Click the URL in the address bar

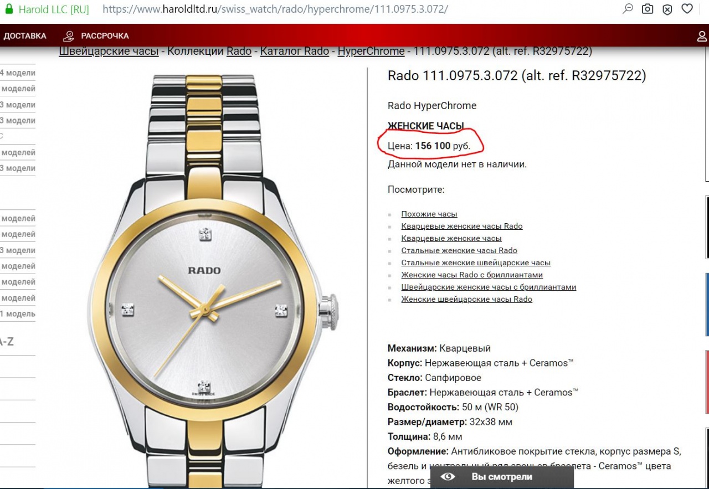point(275,9)
